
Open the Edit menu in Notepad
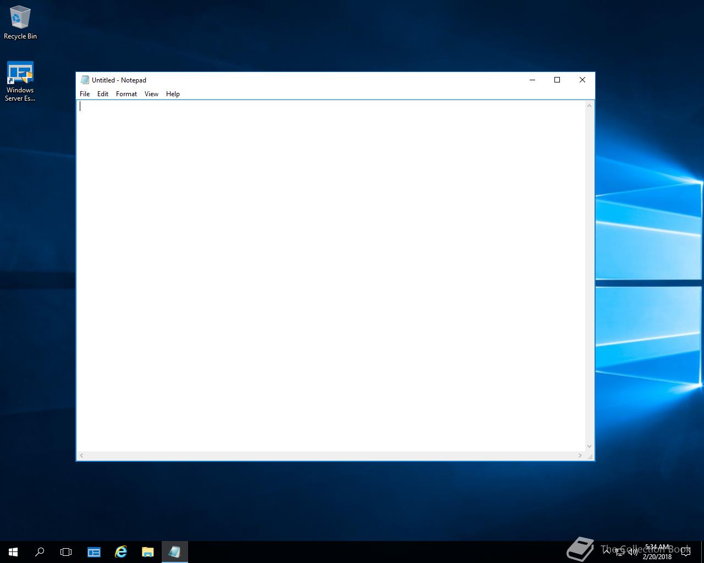[103, 94]
